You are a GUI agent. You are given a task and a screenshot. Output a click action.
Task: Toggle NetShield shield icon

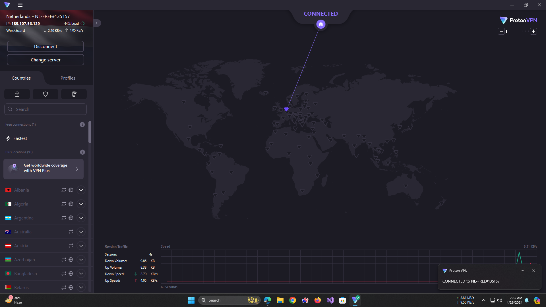pyautogui.click(x=45, y=94)
